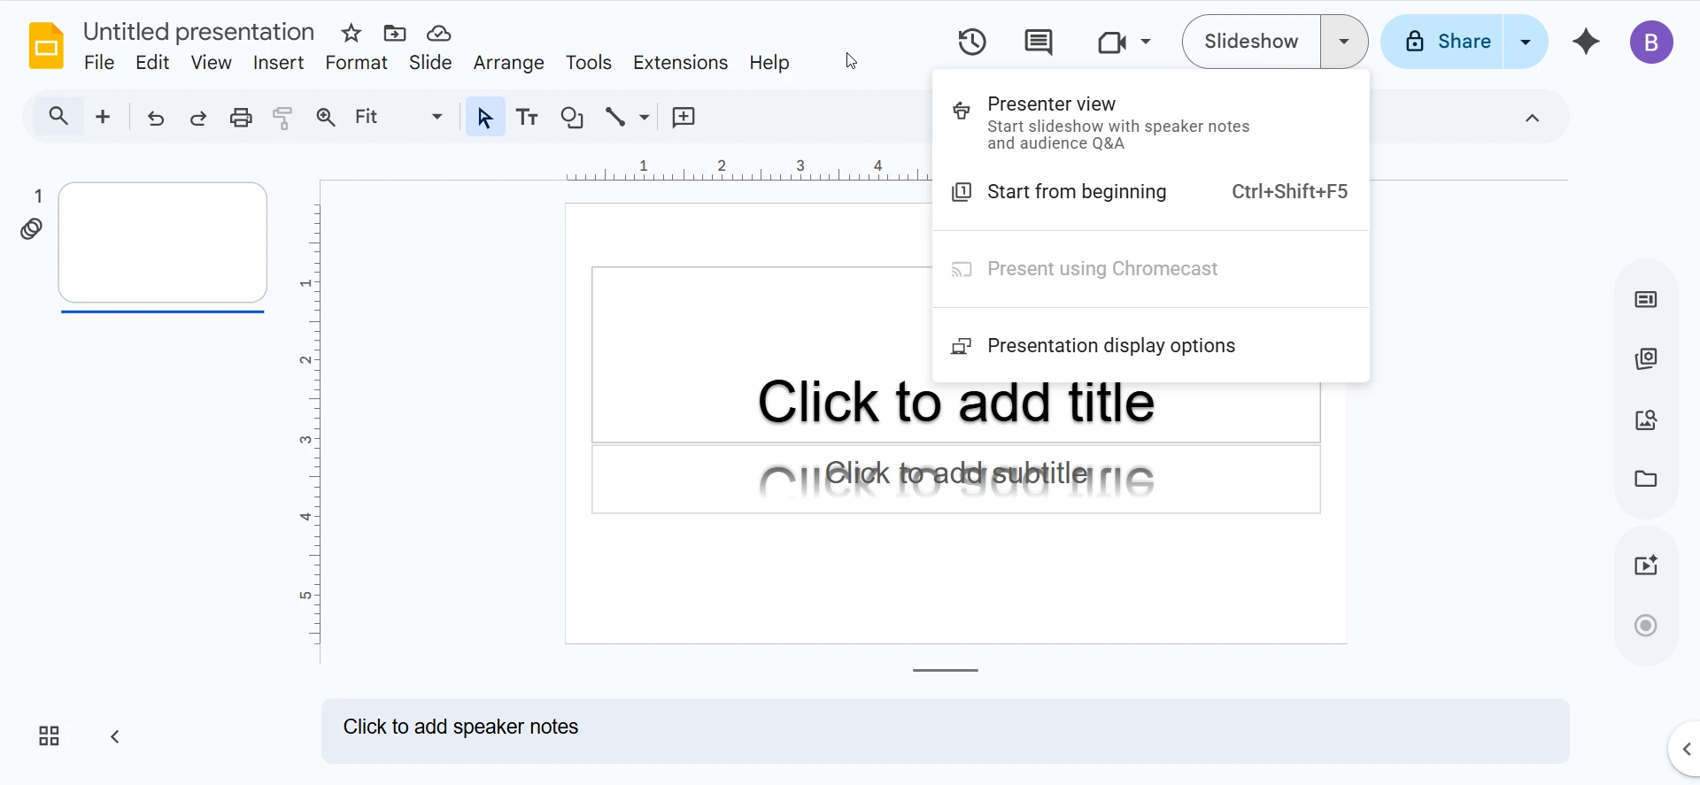Click the print icon
The height and width of the screenshot is (785, 1700).
click(240, 117)
